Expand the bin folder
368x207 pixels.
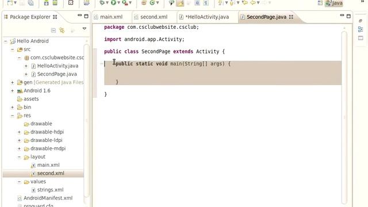[x=13, y=108]
